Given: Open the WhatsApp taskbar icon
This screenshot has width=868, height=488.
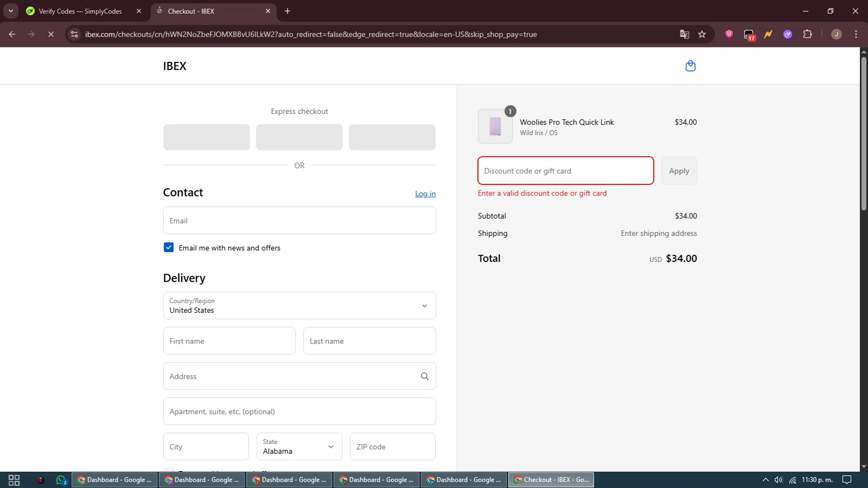Looking at the screenshot, I should (61, 480).
